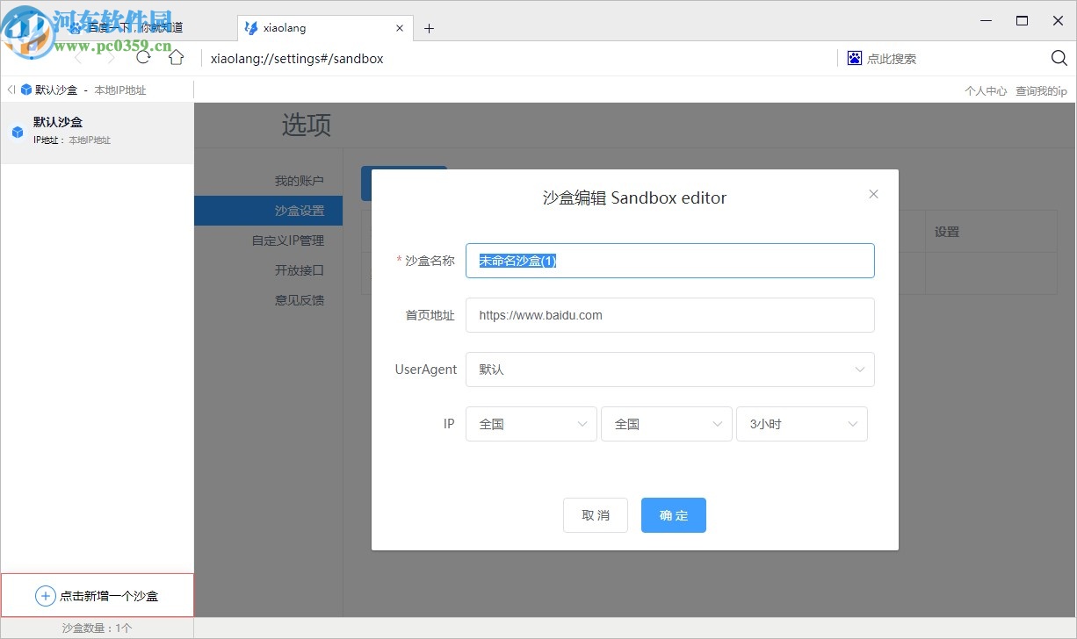Click the home icon next to the address bar
Viewport: 1077px width, 639px height.
click(176, 57)
